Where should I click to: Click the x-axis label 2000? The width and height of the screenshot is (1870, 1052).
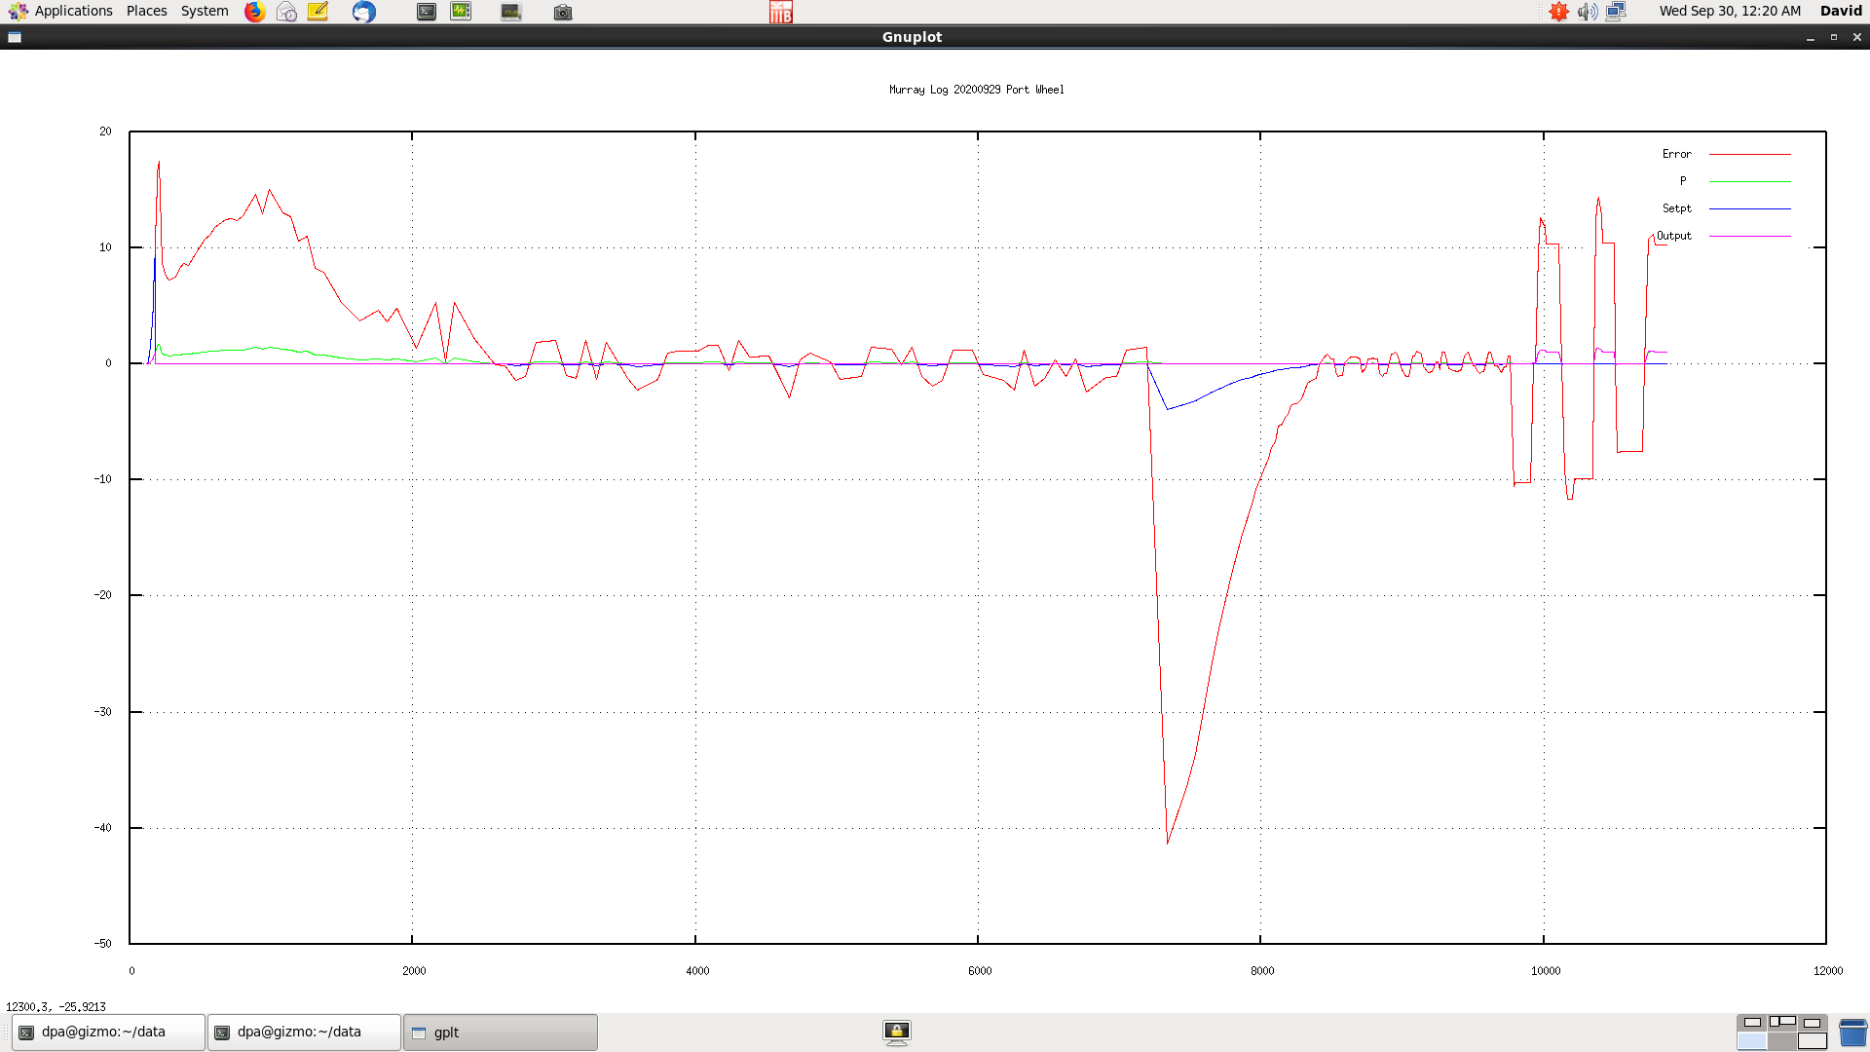[414, 971]
